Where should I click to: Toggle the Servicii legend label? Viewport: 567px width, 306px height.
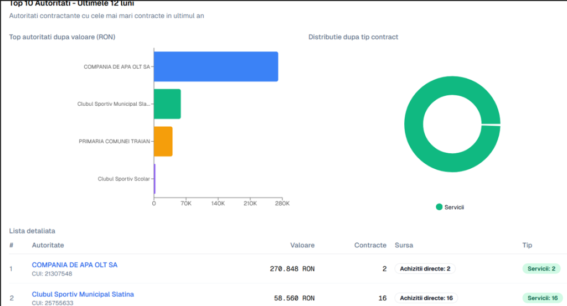(x=454, y=207)
